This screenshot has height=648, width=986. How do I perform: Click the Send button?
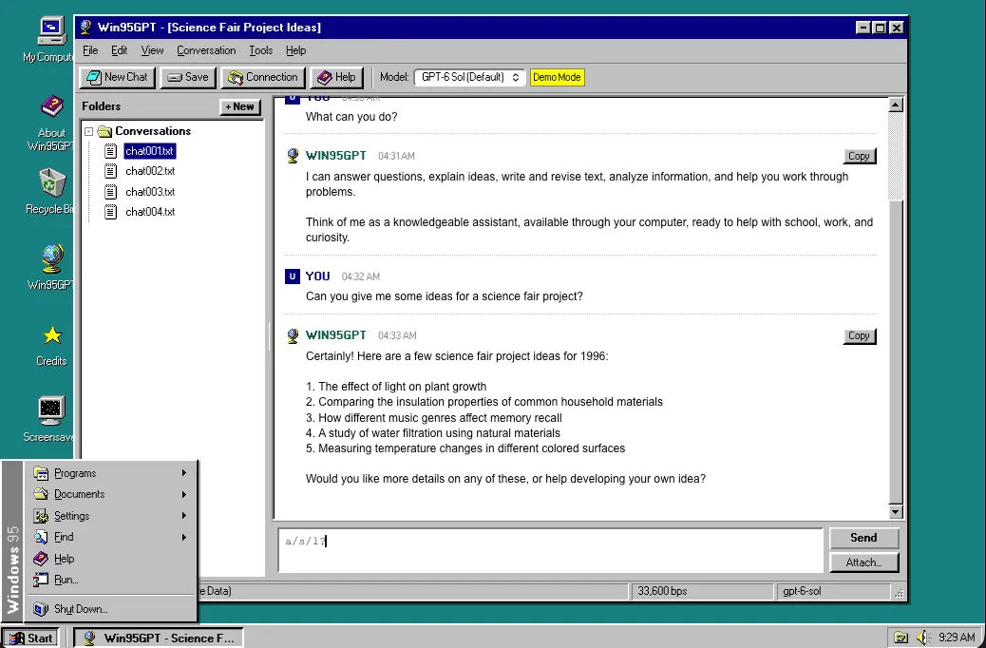click(864, 538)
